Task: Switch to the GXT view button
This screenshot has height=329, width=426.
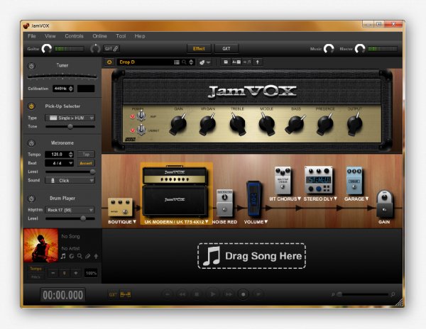Action: click(226, 48)
